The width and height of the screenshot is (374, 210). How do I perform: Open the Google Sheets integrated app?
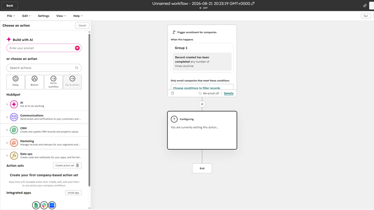click(36, 205)
